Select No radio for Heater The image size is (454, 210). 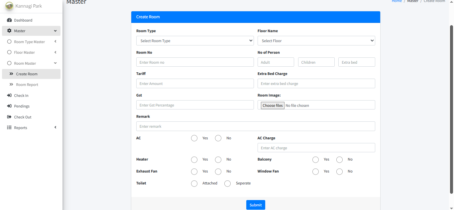tap(218, 160)
